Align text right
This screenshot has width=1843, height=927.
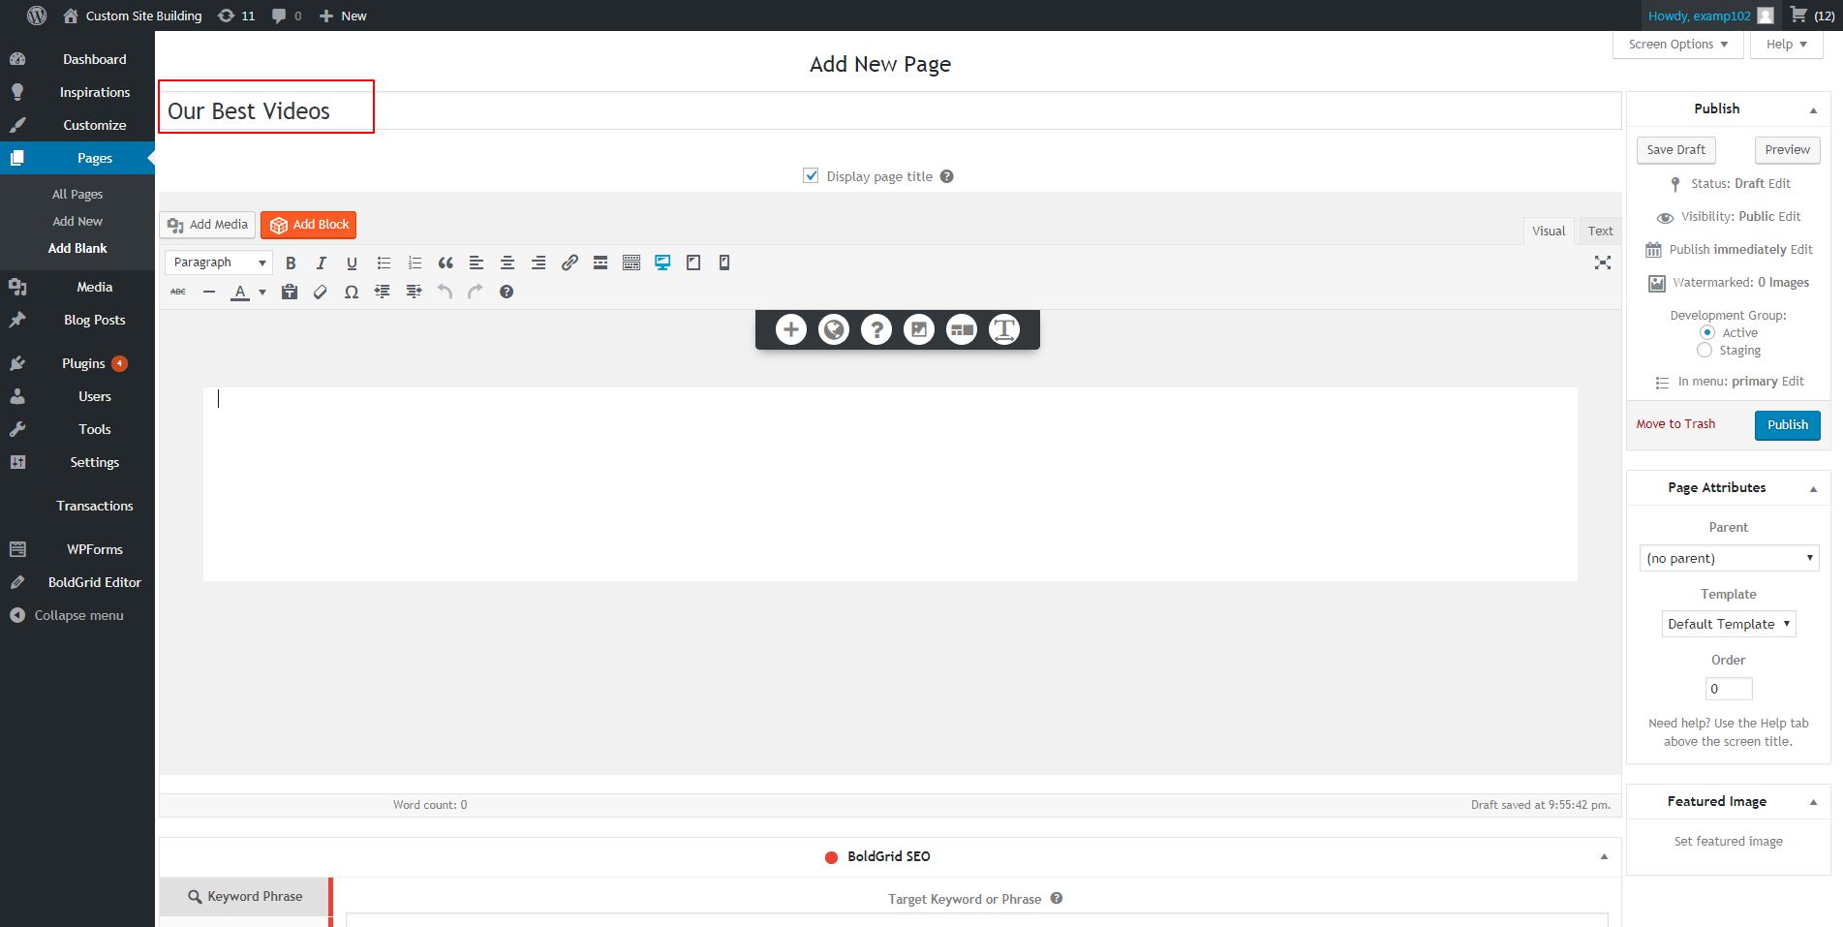point(538,263)
